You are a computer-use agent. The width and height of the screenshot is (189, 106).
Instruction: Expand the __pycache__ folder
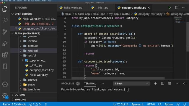pyautogui.click(x=22, y=60)
